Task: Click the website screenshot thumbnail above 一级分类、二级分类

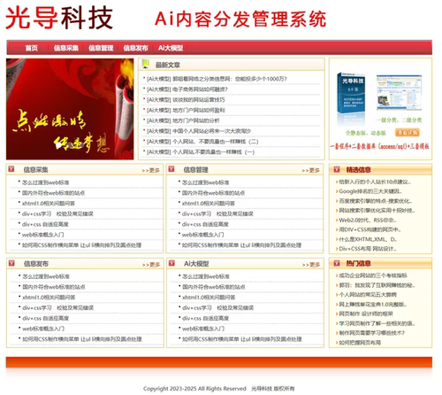Action: click(399, 93)
